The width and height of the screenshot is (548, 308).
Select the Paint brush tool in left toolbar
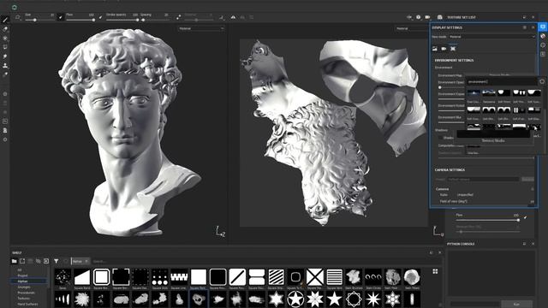5,20
